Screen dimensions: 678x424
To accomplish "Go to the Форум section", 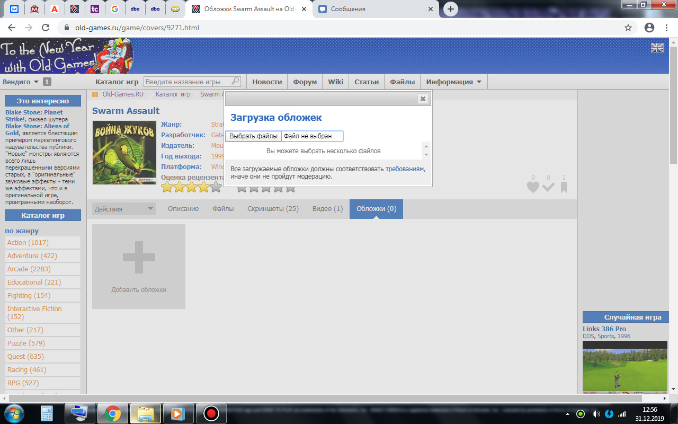I will [x=305, y=82].
